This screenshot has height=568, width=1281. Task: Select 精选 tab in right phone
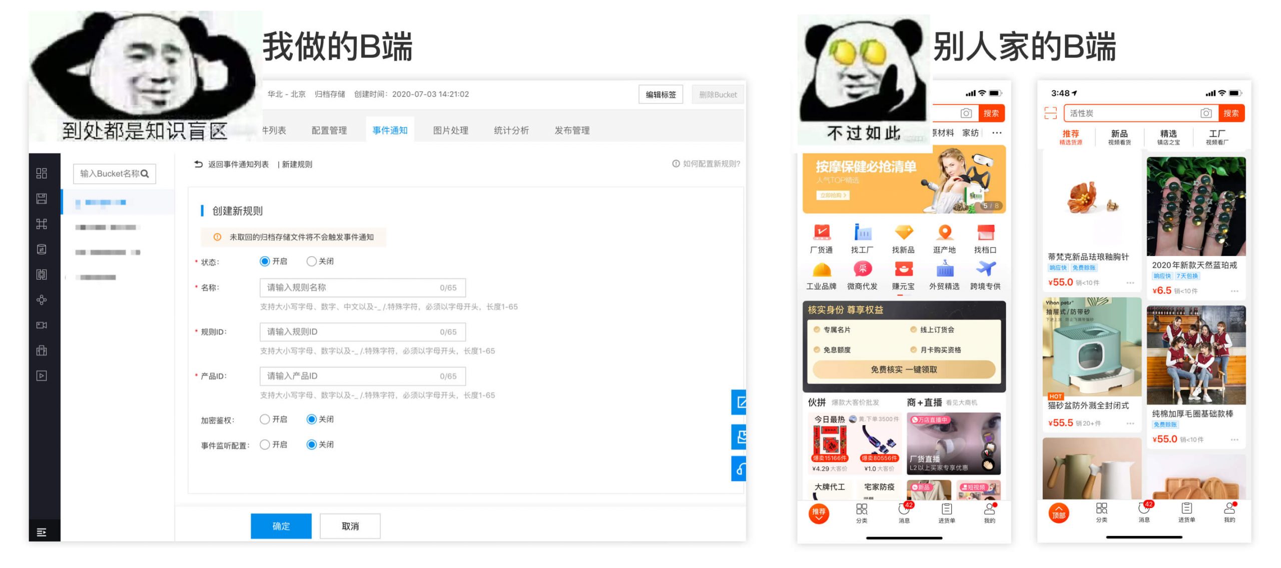tap(1168, 137)
